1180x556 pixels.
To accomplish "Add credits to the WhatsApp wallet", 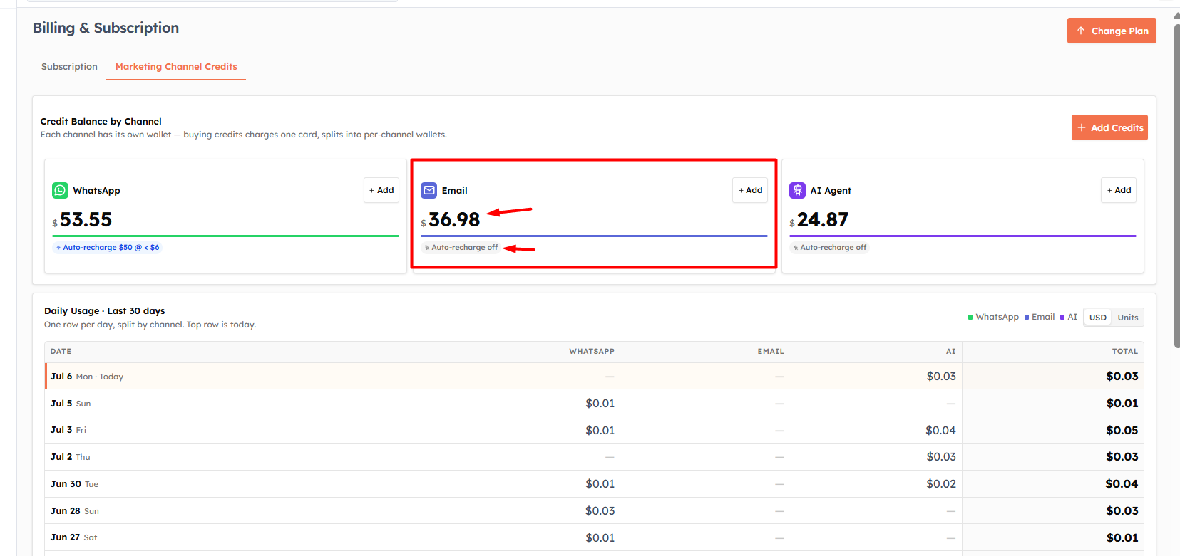I will click(x=381, y=190).
